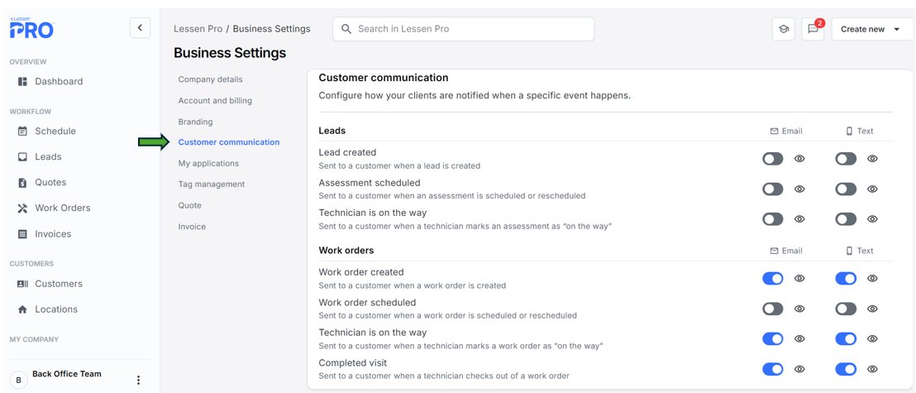The width and height of the screenshot is (916, 393).
Task: Disable Work orders technician on the way email
Action: point(773,338)
